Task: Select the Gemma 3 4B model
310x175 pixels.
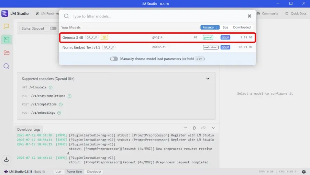Action: (157, 37)
